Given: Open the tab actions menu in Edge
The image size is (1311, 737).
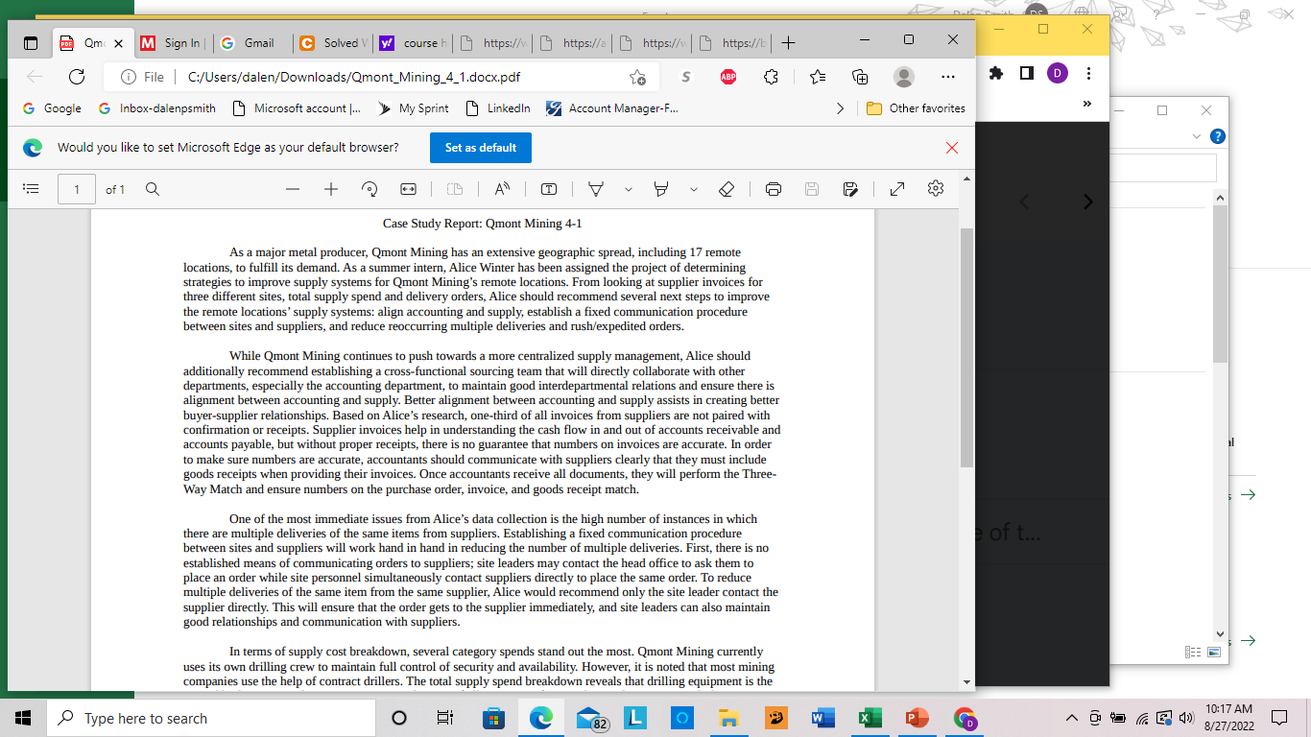Looking at the screenshot, I should tap(31, 43).
